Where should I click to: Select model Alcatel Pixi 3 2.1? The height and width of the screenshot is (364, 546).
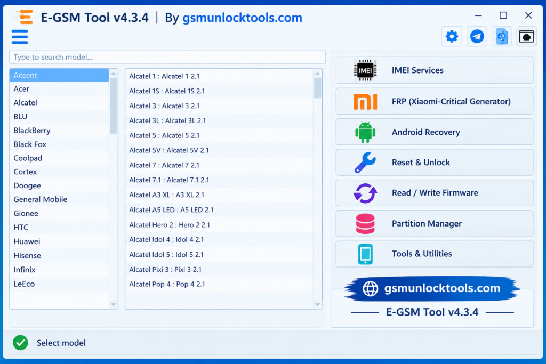click(219, 269)
